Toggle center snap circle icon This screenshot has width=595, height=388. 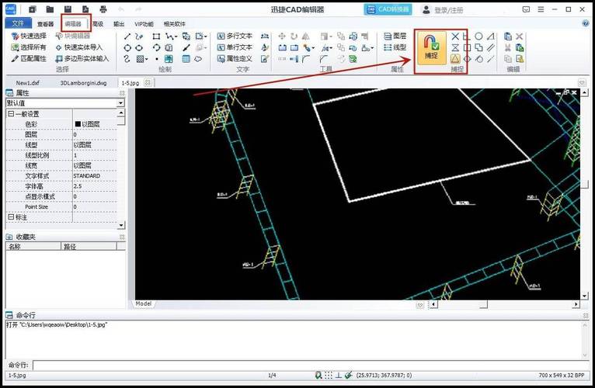479,36
